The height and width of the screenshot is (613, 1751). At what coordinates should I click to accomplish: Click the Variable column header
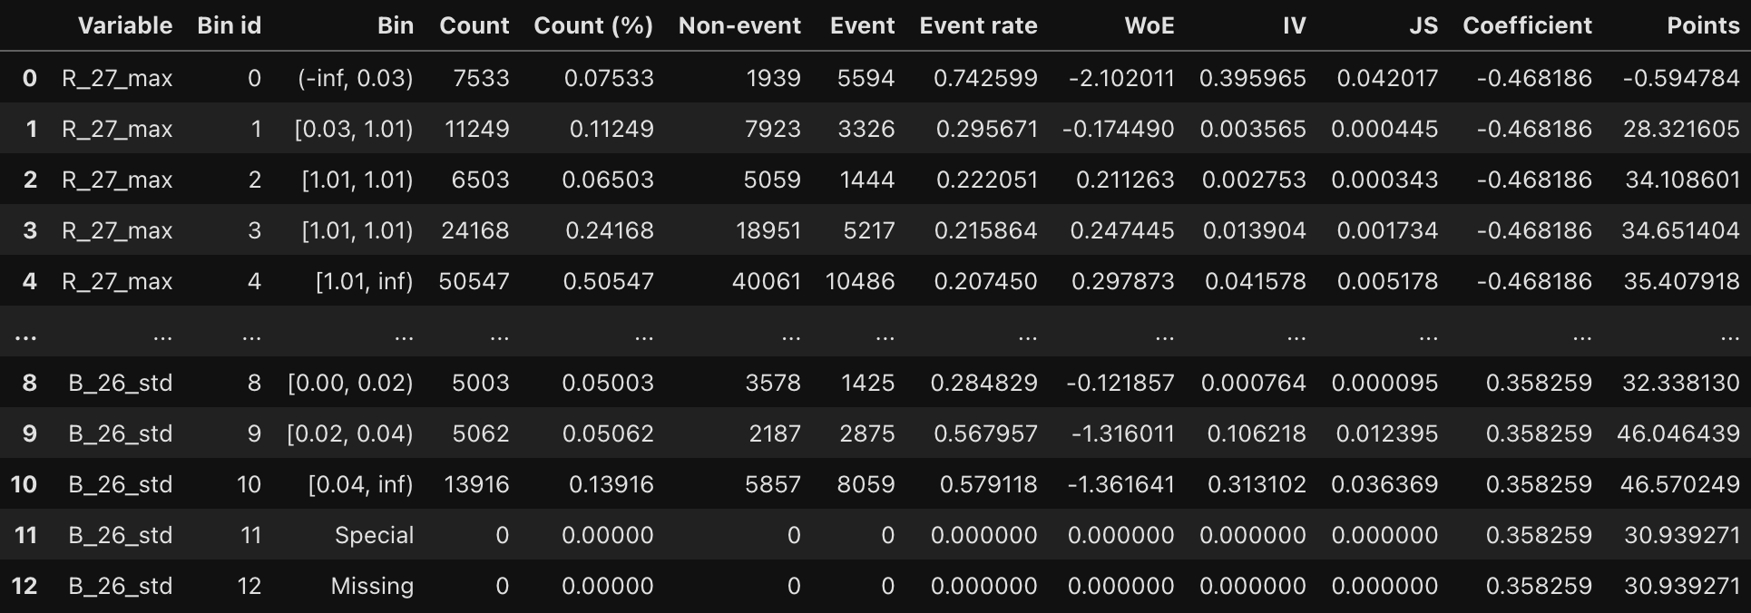125,25
